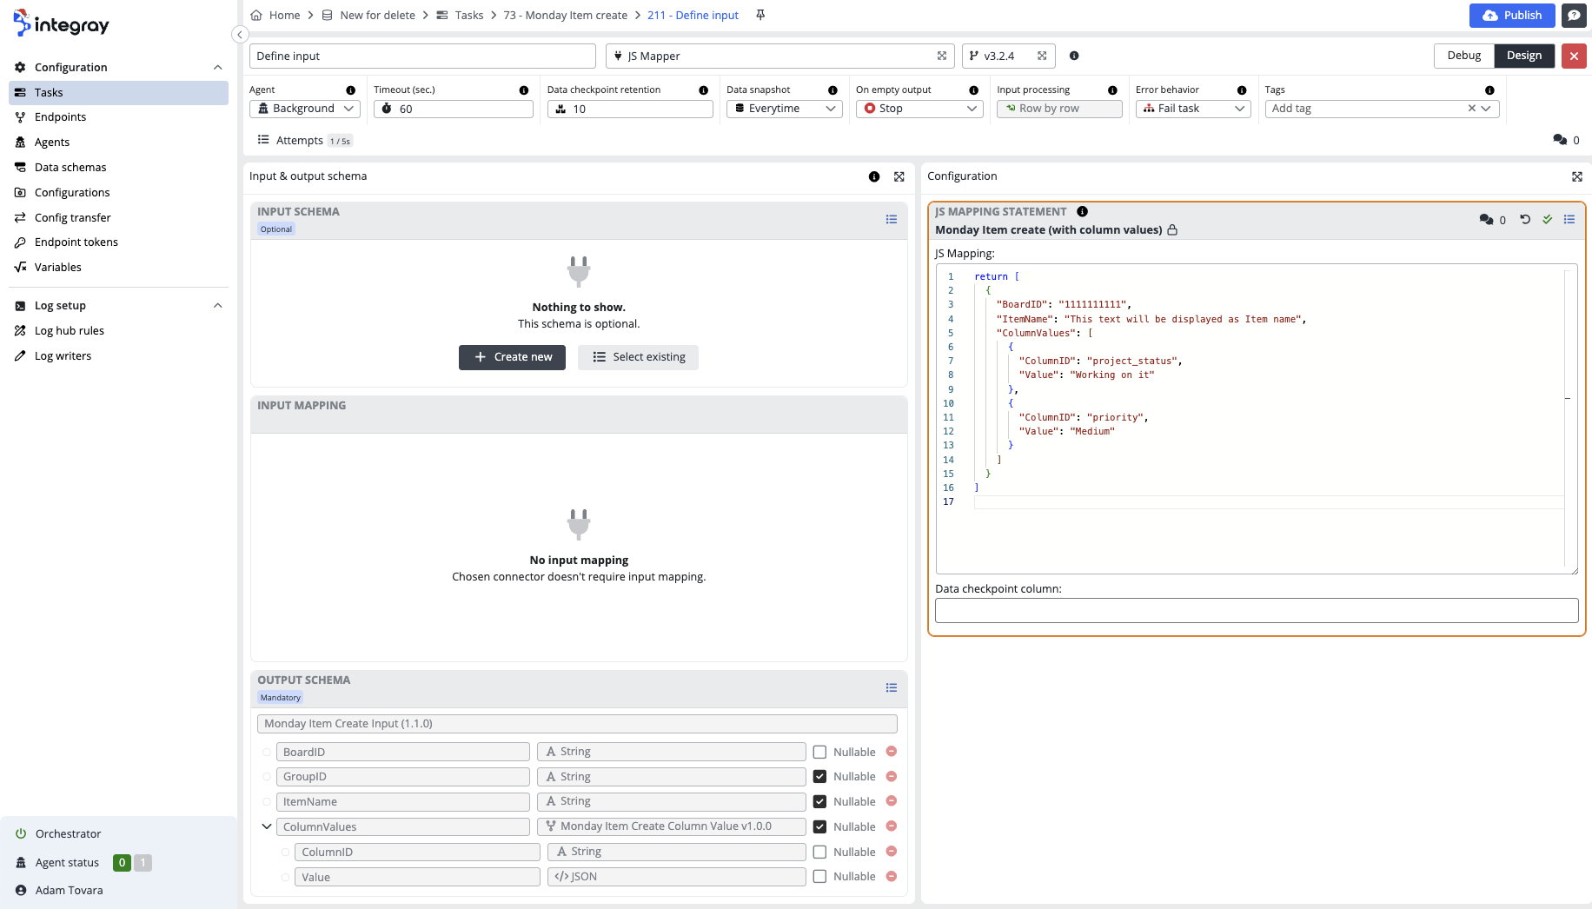Uncheck Nullable for the GroupID field
1592x909 pixels.
(x=819, y=777)
